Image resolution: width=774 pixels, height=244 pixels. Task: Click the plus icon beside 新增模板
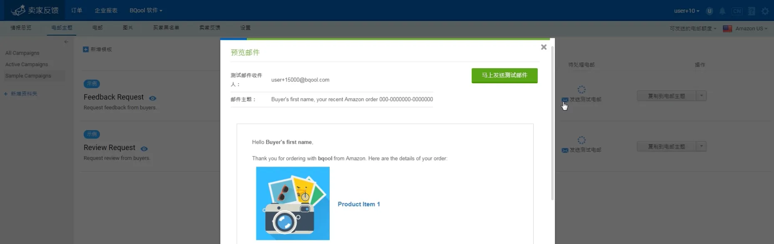tap(86, 49)
